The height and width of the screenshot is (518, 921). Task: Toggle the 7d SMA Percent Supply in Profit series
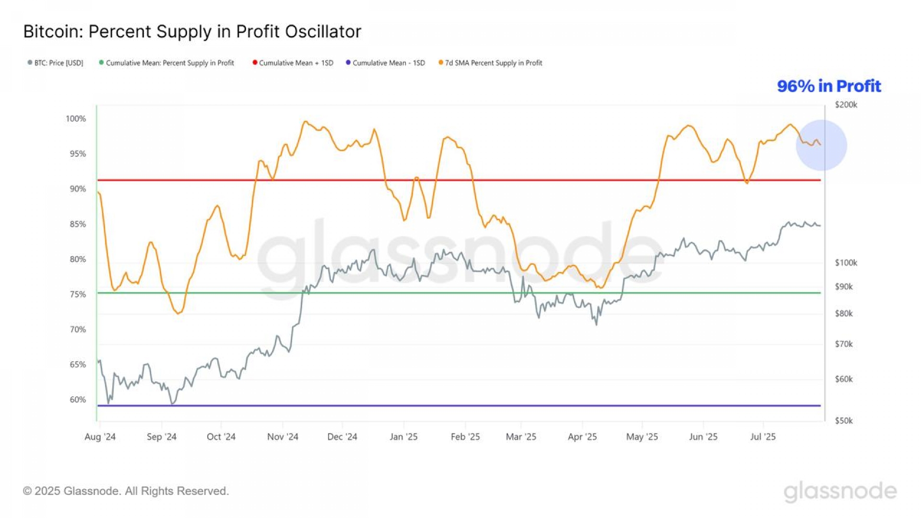click(x=494, y=63)
